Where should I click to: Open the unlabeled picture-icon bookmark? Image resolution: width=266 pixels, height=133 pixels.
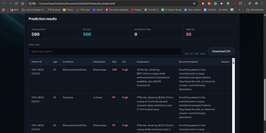pos(232,10)
